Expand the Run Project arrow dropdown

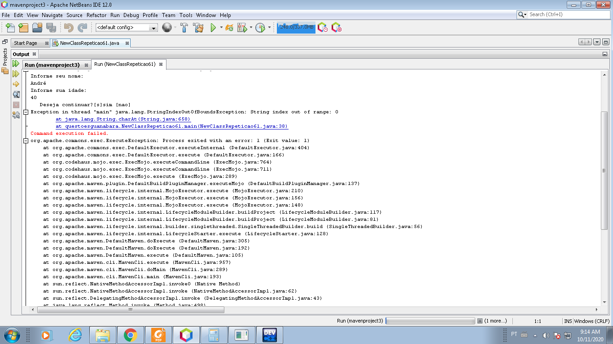coord(221,28)
